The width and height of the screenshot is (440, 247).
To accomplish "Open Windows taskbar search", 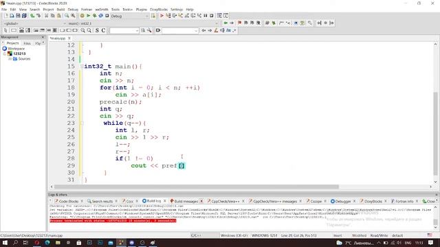I will (15, 242).
